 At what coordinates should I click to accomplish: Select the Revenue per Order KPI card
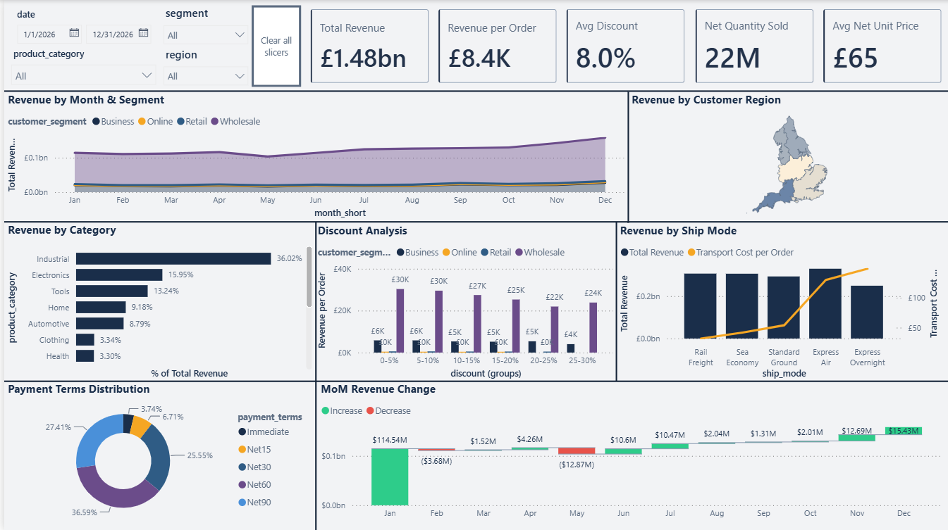(x=498, y=46)
